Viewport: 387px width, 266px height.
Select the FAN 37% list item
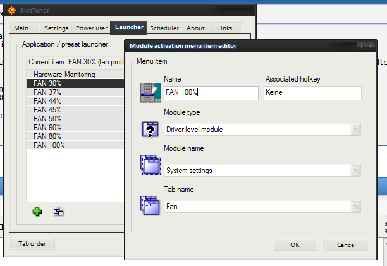75,92
